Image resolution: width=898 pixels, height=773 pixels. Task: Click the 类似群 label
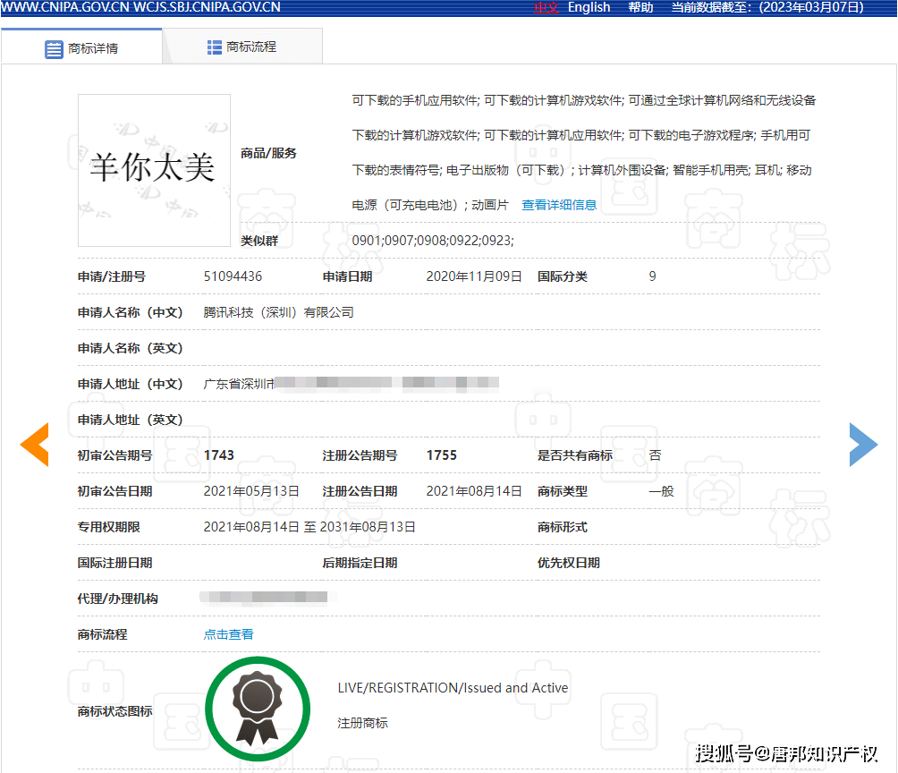point(259,241)
